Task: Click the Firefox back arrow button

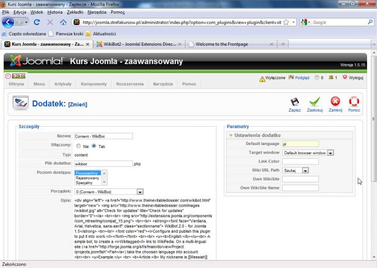Action: tap(8, 22)
